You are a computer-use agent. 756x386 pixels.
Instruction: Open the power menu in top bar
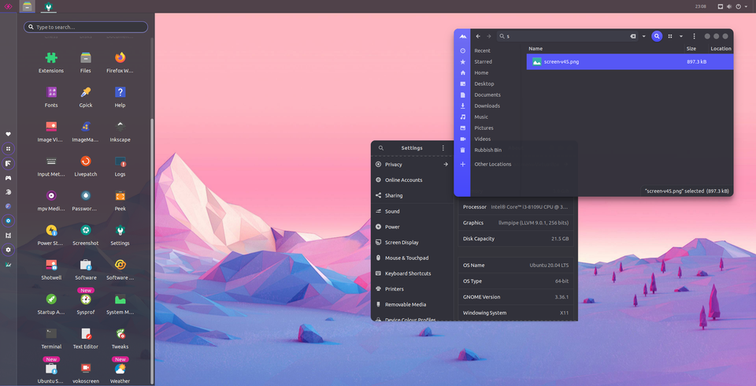tap(740, 7)
